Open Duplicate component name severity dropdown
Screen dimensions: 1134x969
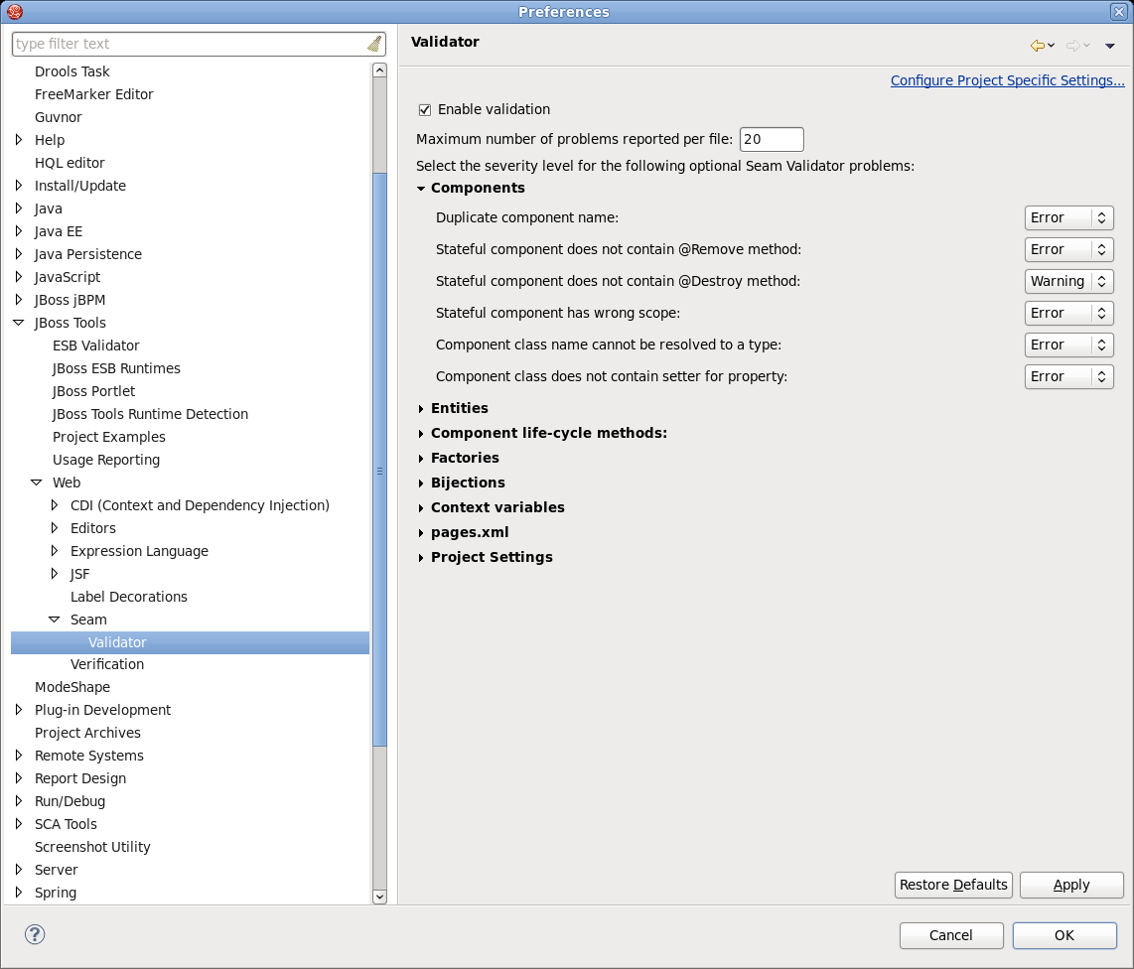coord(1068,217)
